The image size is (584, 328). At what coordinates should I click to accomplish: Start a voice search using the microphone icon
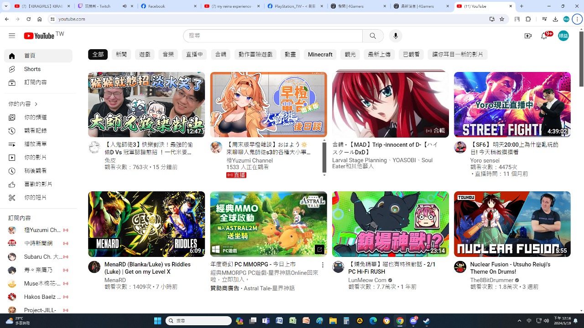pos(395,36)
